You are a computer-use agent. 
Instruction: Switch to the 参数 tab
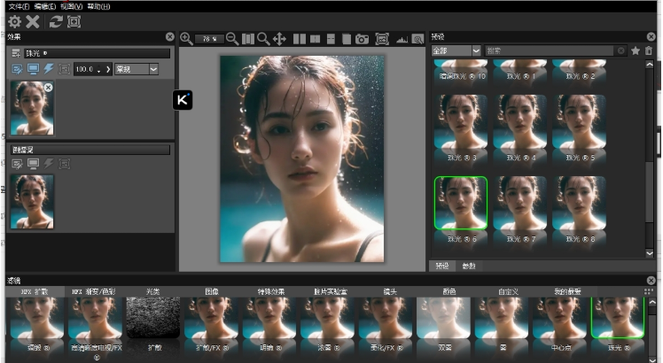tap(469, 266)
